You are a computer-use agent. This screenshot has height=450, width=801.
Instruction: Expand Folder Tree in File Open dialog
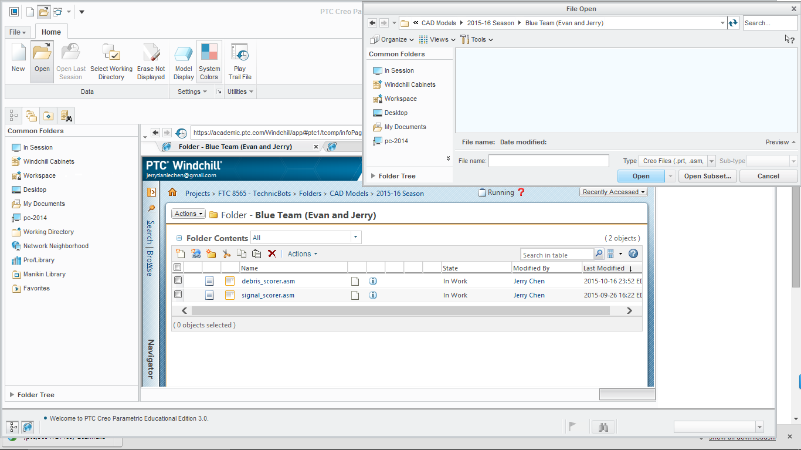coord(373,176)
